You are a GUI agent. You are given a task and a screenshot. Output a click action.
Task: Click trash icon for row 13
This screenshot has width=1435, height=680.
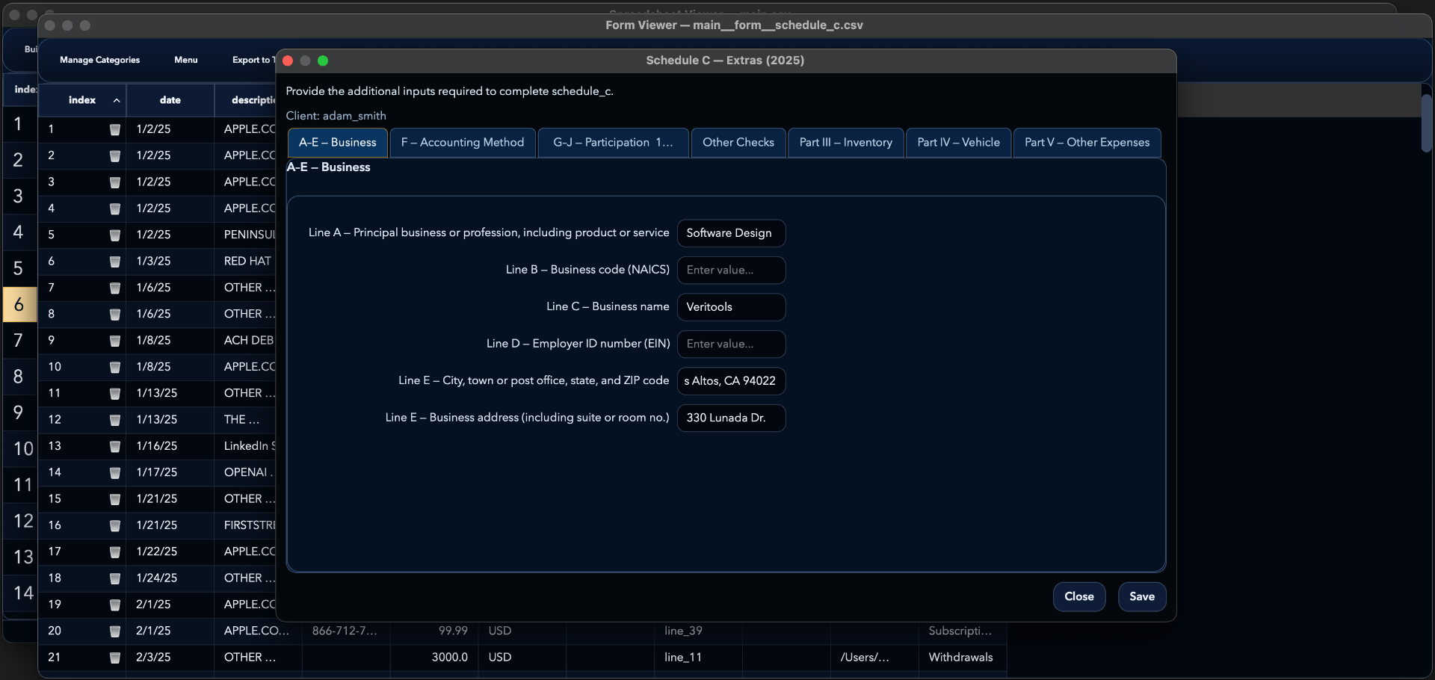click(115, 446)
